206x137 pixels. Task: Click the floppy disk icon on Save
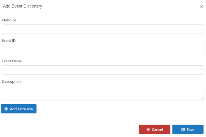pyautogui.click(x=183, y=130)
